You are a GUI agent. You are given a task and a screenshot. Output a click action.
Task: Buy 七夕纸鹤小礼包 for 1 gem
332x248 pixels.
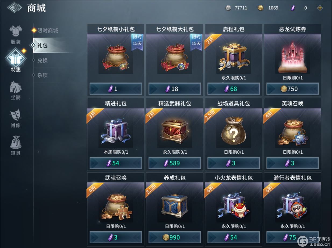click(x=116, y=89)
